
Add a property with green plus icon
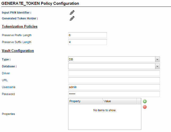coord(145,101)
